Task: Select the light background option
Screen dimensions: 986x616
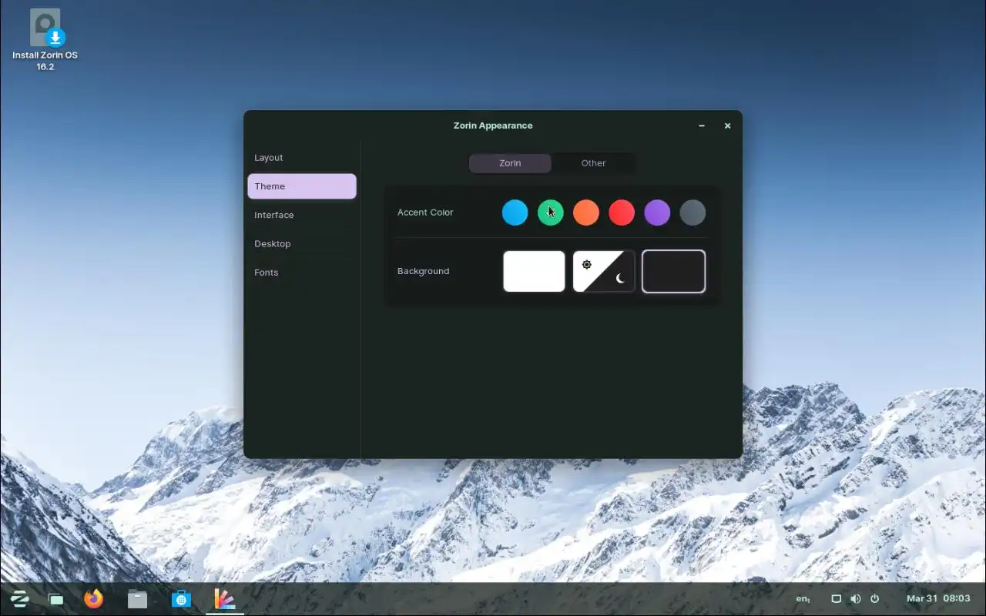Action: (x=534, y=271)
